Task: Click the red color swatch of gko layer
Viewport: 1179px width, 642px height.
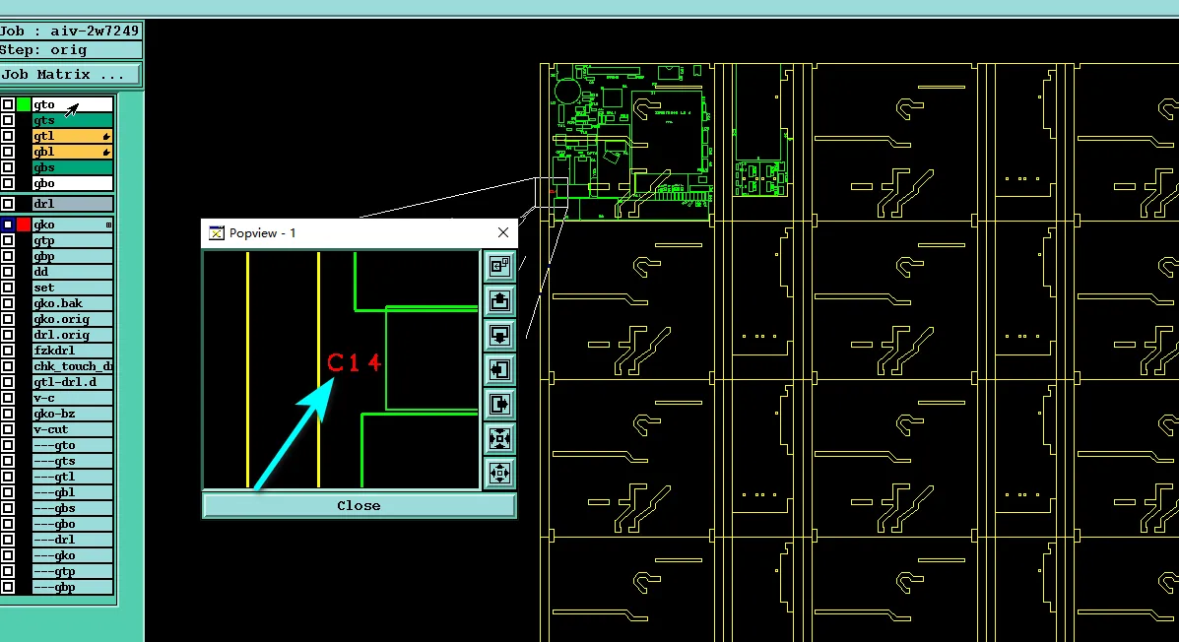Action: 24,225
